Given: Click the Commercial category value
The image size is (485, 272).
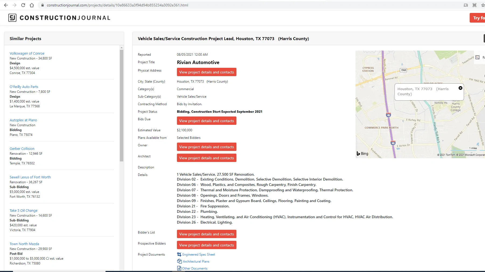Looking at the screenshot, I should click(x=185, y=89).
